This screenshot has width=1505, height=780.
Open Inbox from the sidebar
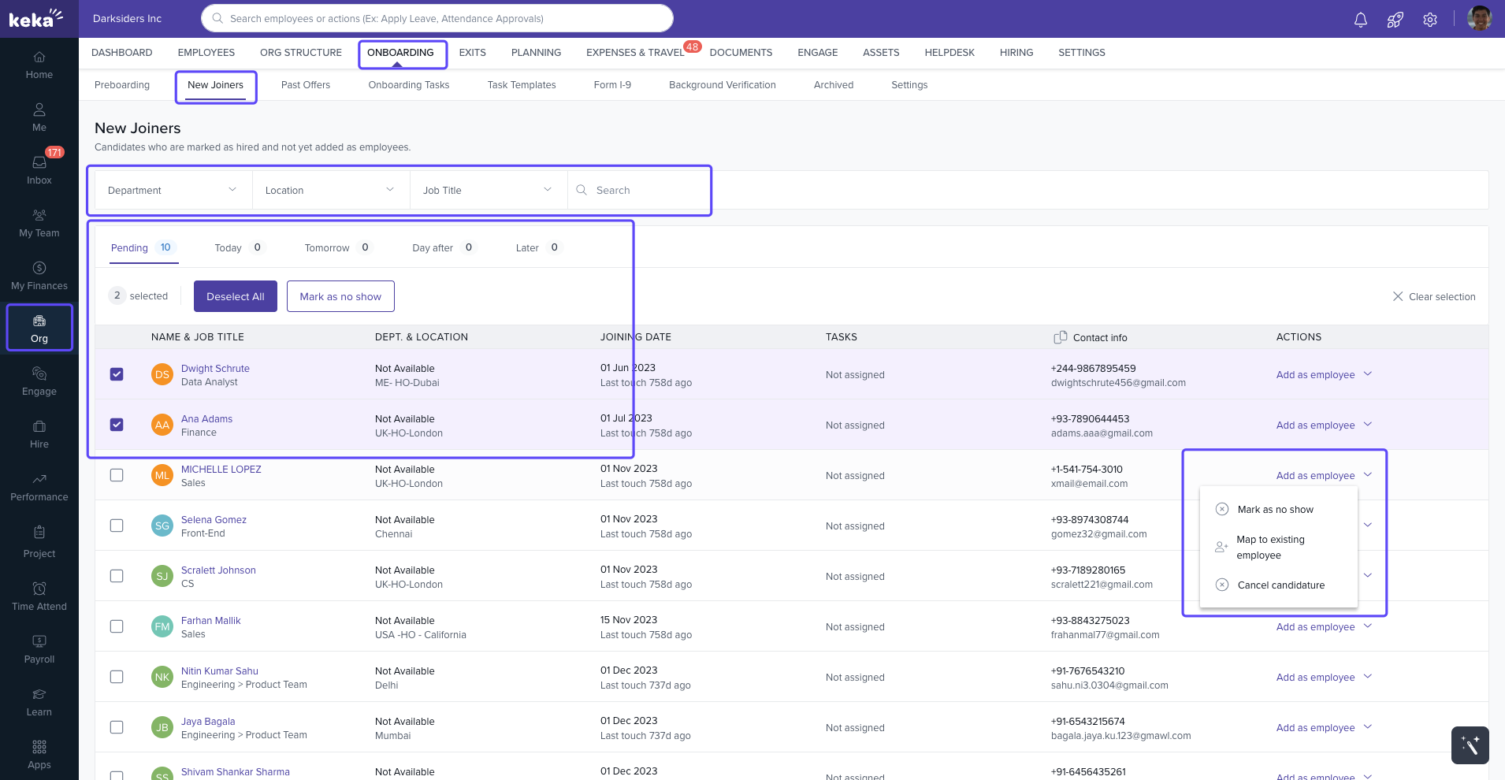tap(39, 169)
